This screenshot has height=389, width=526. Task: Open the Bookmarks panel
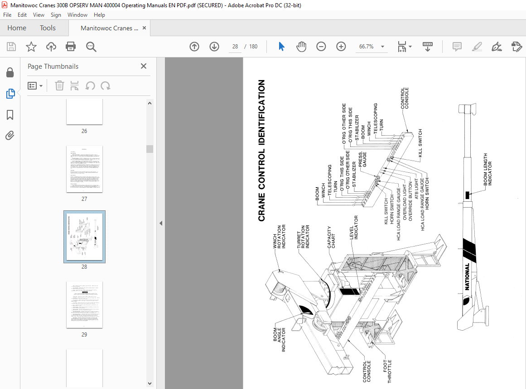[x=10, y=115]
